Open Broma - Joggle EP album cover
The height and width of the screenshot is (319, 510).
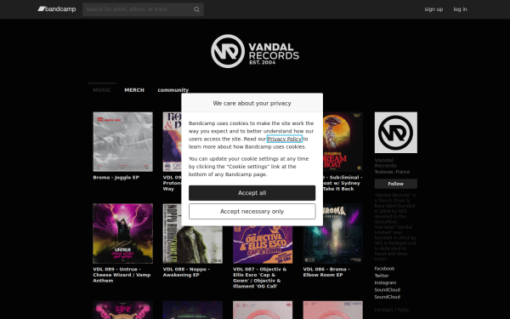coord(122,142)
